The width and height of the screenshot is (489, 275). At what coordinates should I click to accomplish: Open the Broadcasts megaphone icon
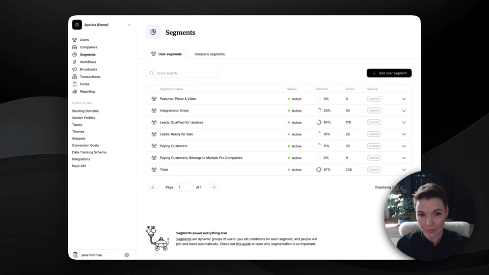[74, 69]
